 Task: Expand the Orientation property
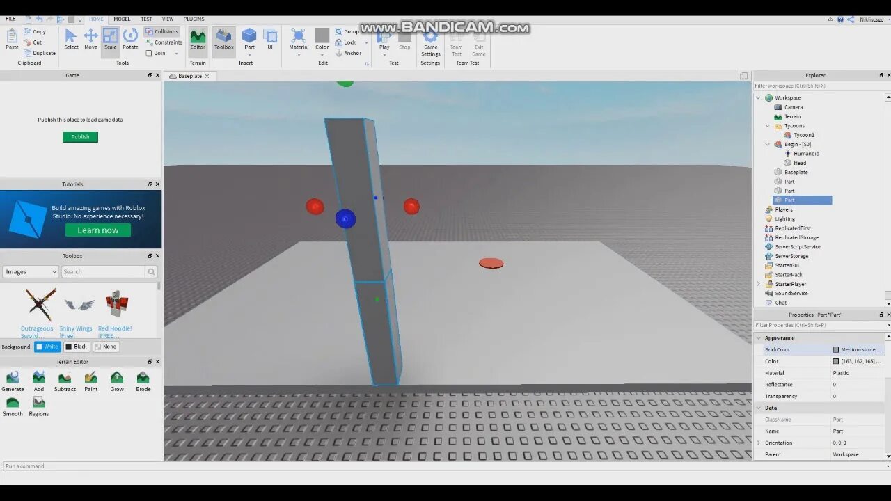[759, 443]
